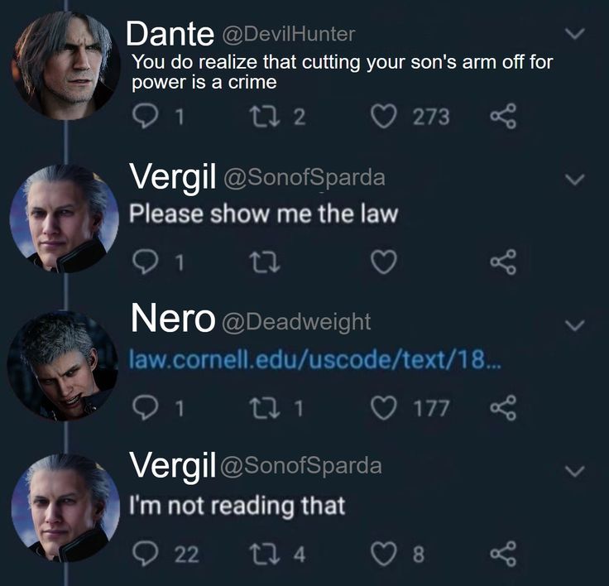Image resolution: width=609 pixels, height=586 pixels.
Task: Retweet Dante's tweet with 2 retweets
Action: [265, 117]
